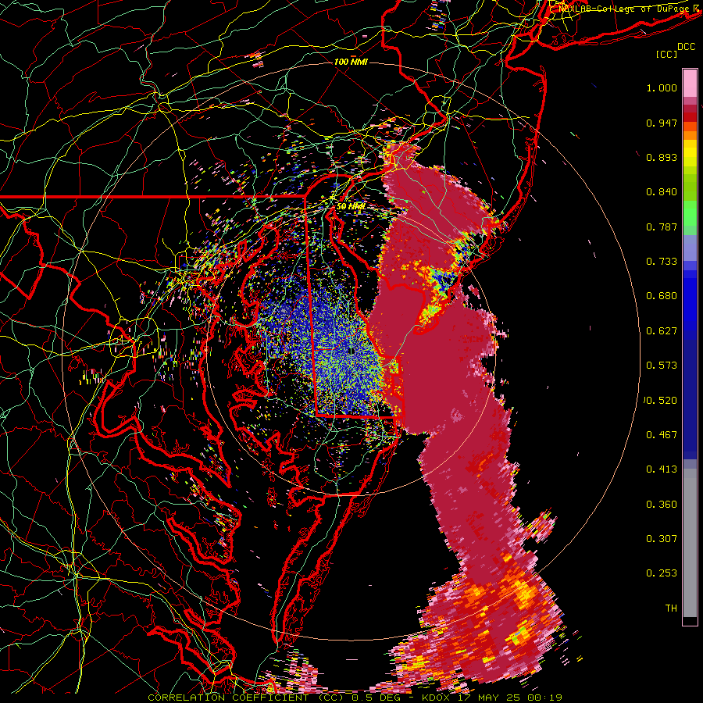
Task: Click the 0.787 legend value
Action: [x=662, y=227]
